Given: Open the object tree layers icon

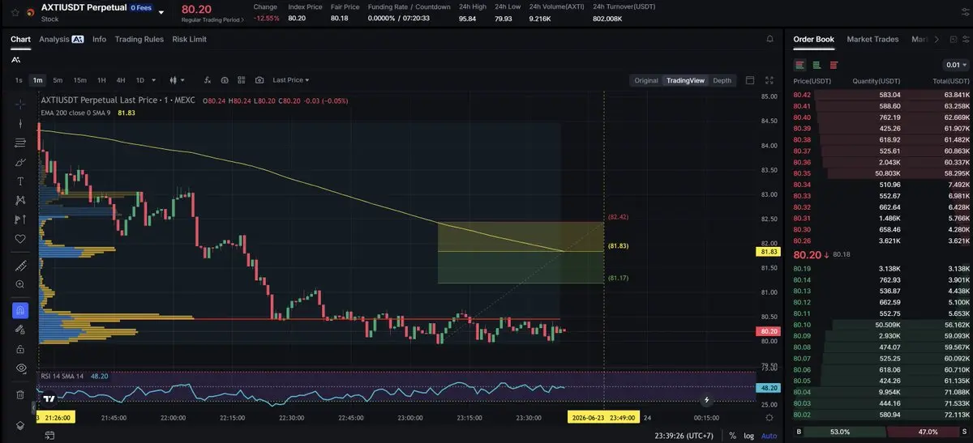Looking at the screenshot, I should pos(20,424).
